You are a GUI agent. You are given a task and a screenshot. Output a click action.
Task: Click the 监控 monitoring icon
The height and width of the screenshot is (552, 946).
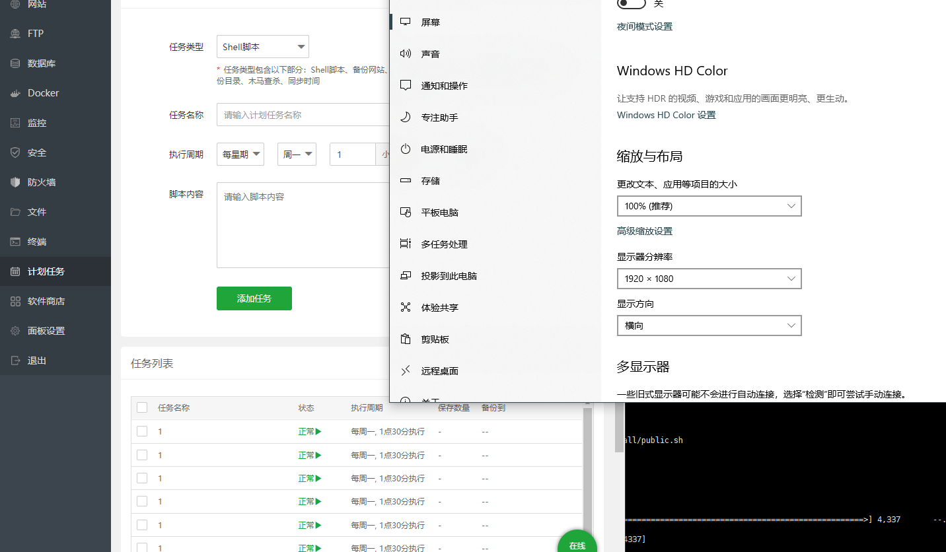pos(15,123)
